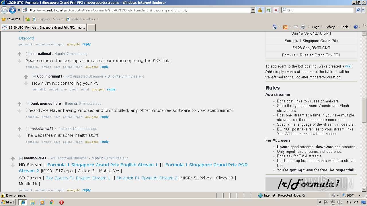Viewport: 367px width, 206px height.
Task: Click the Opera icon in taskbar
Action: [x=61, y=202]
